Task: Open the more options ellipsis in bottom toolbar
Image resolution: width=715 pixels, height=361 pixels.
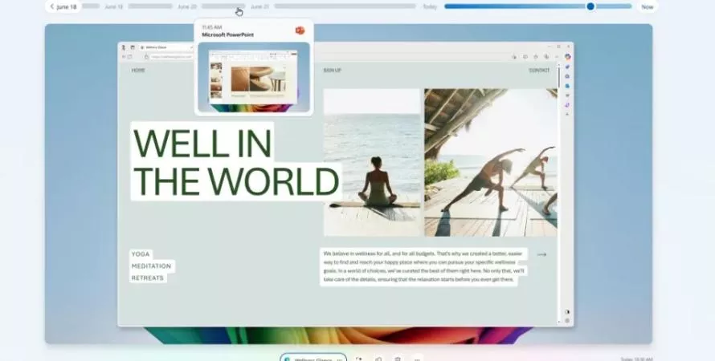Action: tap(416, 359)
